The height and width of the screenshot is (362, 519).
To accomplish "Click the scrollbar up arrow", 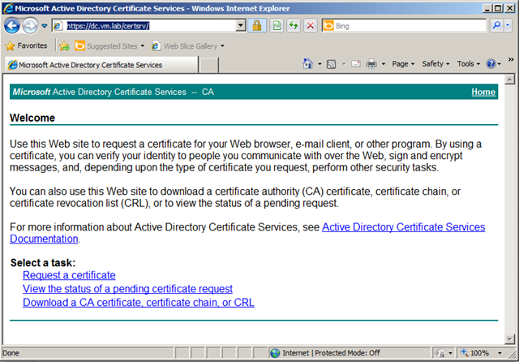I will 509,80.
